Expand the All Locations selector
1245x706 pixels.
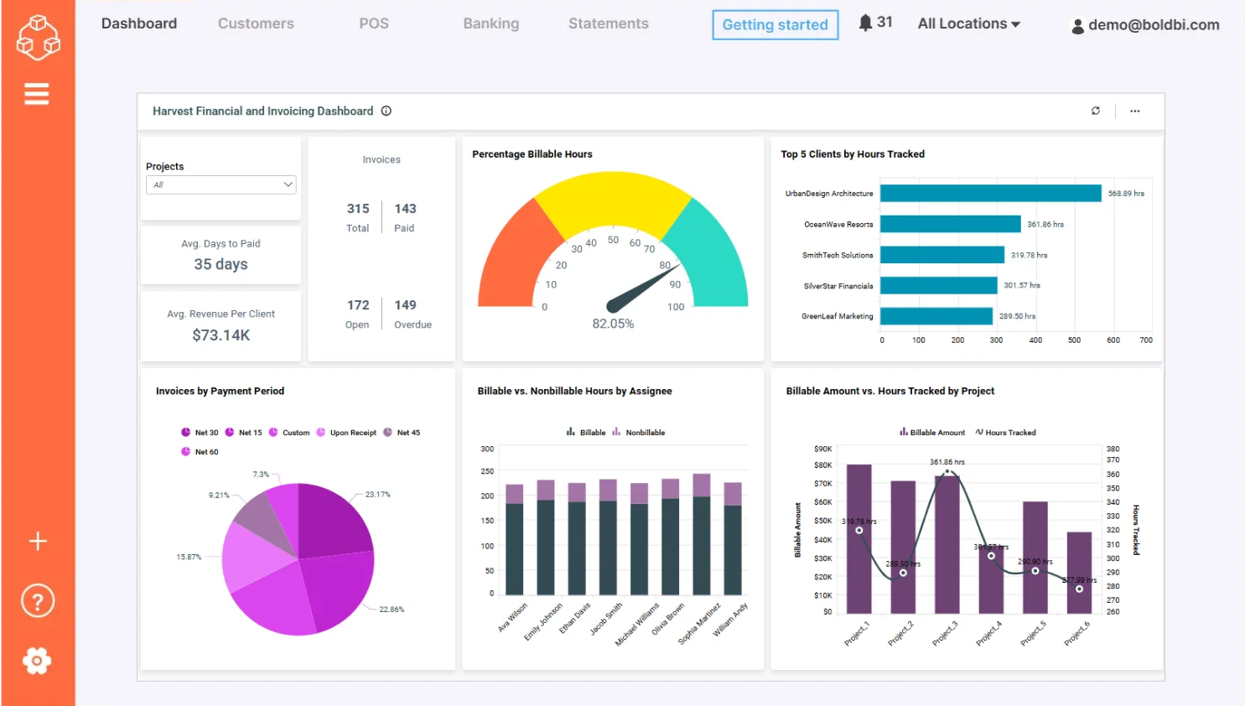pyautogui.click(x=968, y=23)
